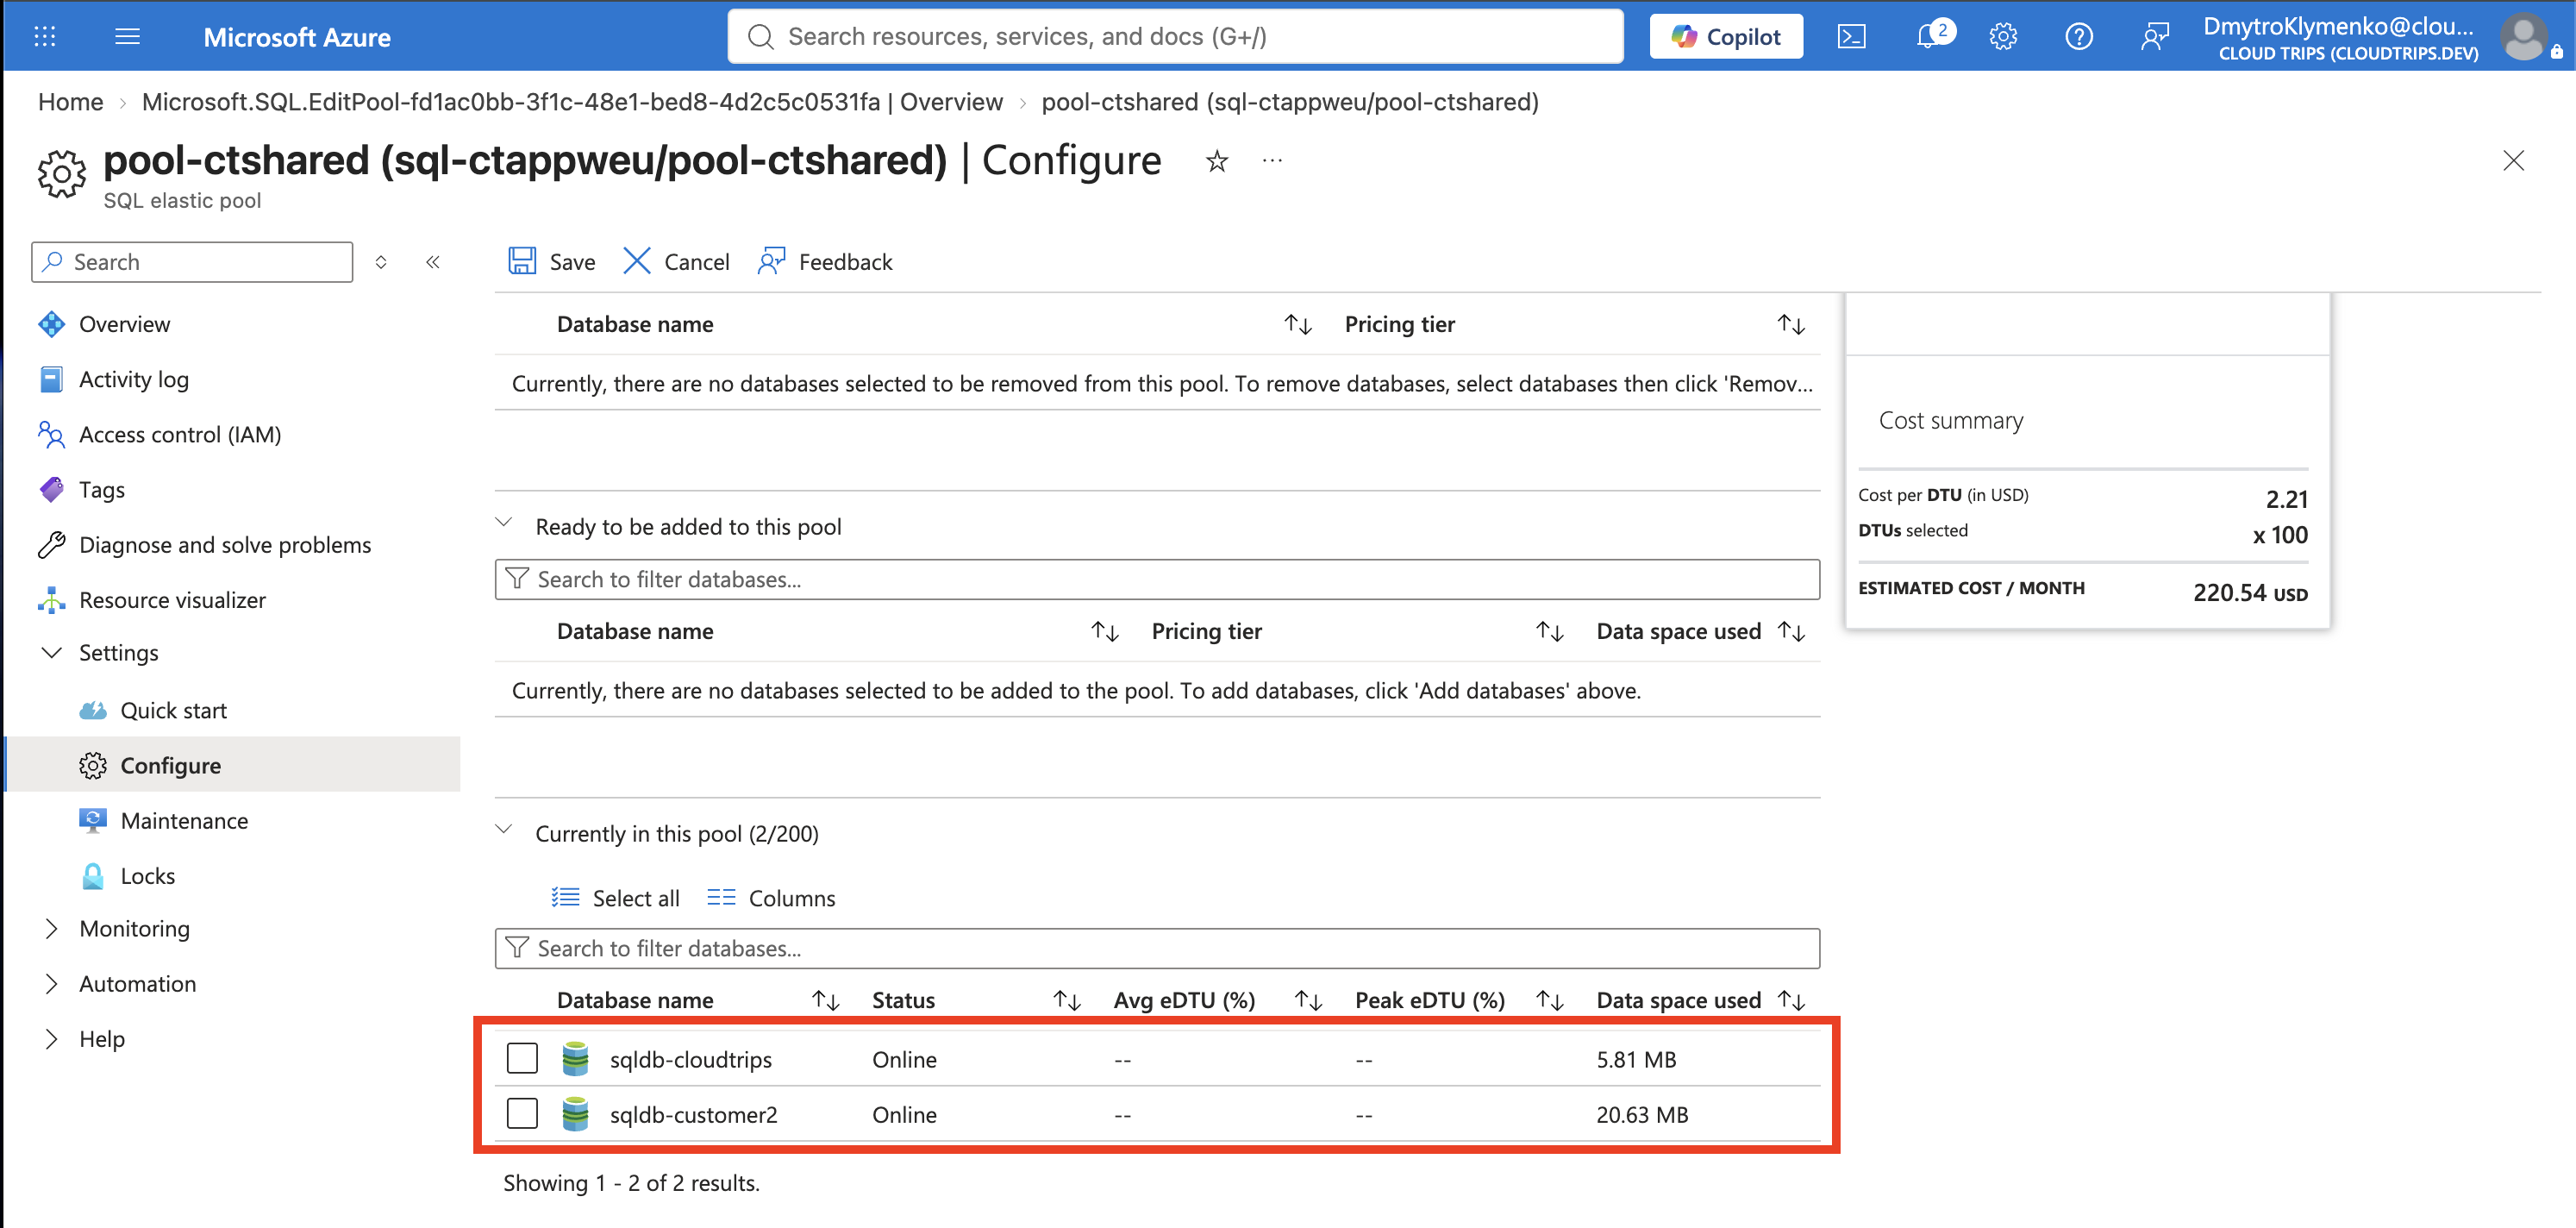Collapse 'Currently in this pool' section

504,830
